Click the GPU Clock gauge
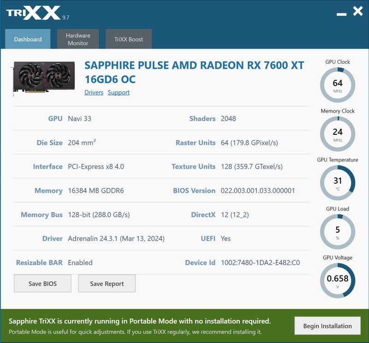The height and width of the screenshot is (343, 369). (x=338, y=85)
